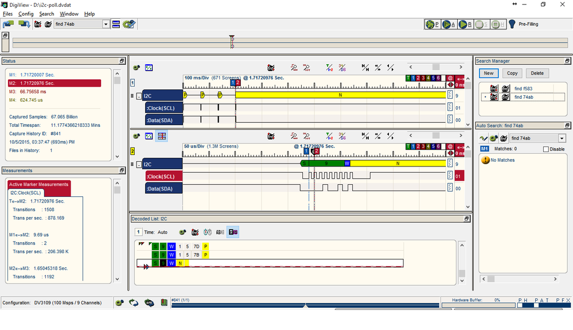
Task: Select the :Data(SDA) signal label in window 1
Action: click(x=163, y=120)
